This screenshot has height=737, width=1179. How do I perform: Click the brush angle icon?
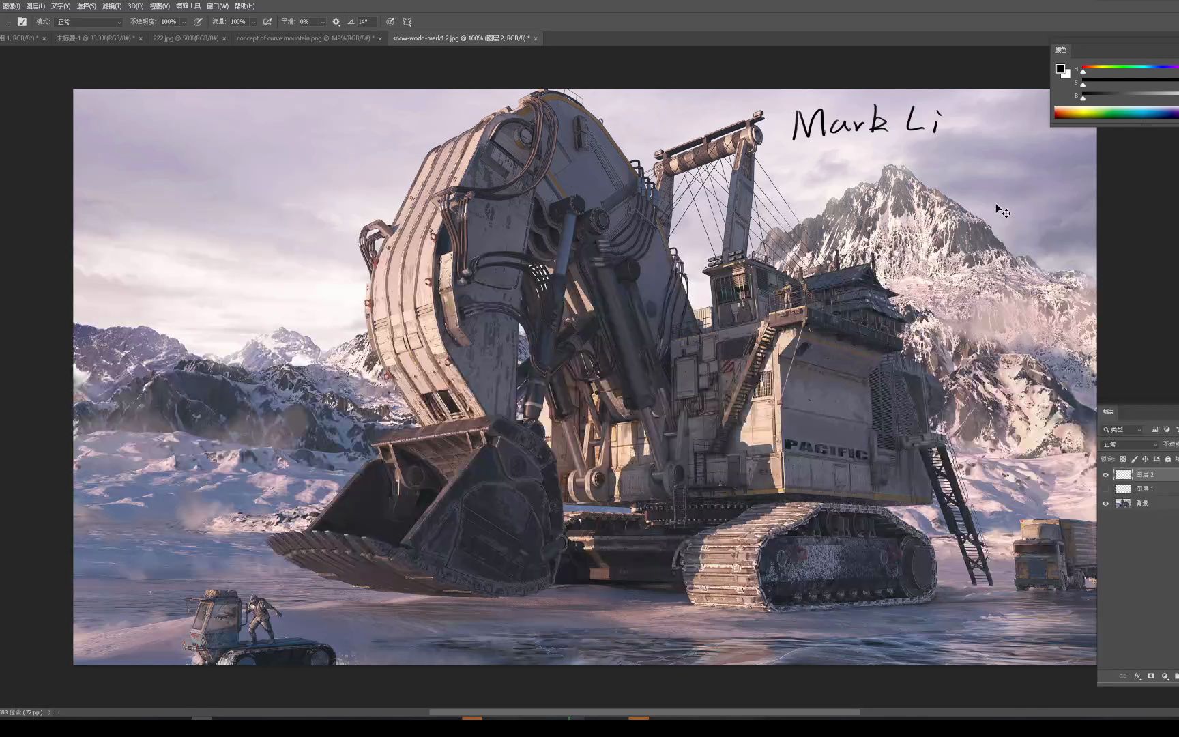click(x=351, y=22)
